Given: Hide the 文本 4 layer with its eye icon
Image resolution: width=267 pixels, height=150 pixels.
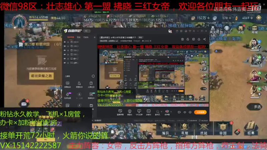Looking at the screenshot, I should (x=65, y=42).
